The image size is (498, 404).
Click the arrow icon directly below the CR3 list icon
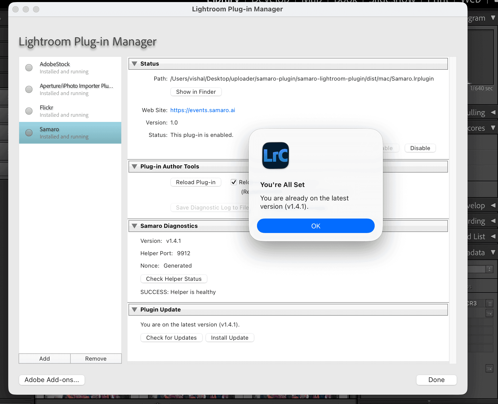489,313
